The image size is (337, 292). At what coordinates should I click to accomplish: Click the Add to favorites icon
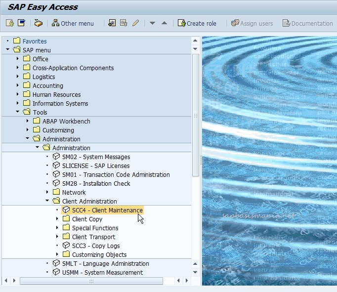pyautogui.click(x=112, y=23)
